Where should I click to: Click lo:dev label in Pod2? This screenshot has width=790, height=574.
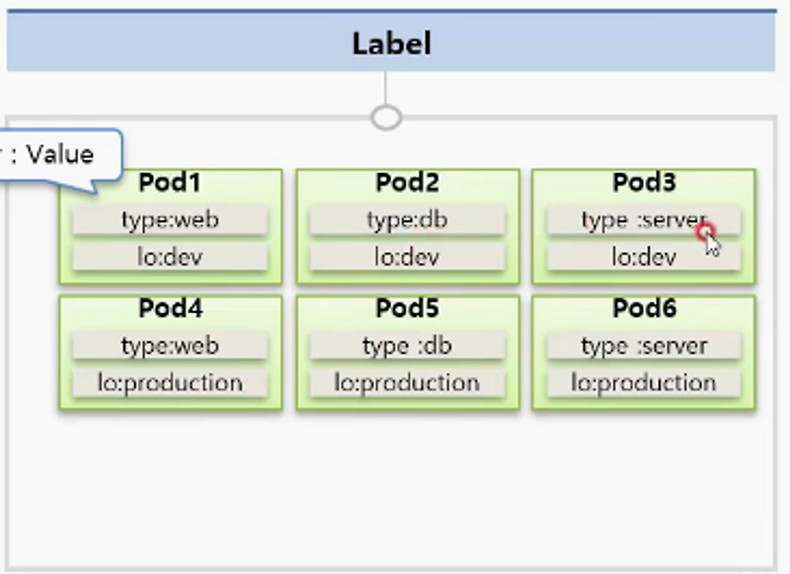407,258
